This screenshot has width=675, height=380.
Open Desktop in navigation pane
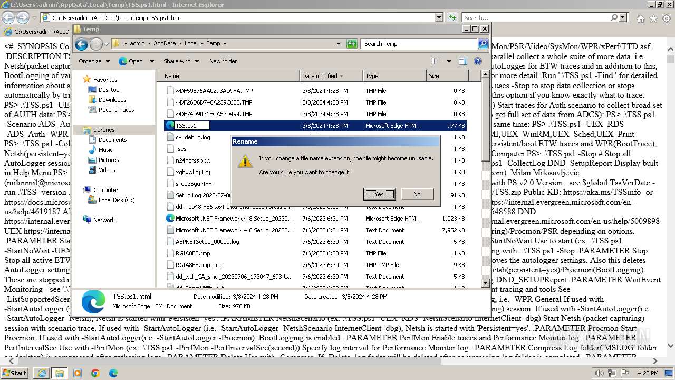(109, 90)
